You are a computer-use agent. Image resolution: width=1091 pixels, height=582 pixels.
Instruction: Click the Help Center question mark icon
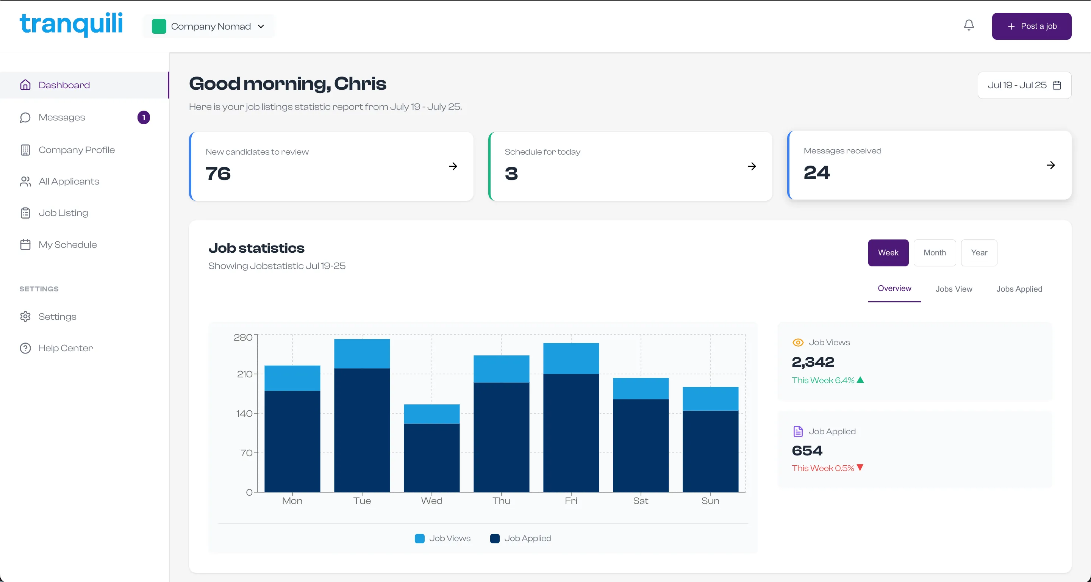[x=25, y=348]
